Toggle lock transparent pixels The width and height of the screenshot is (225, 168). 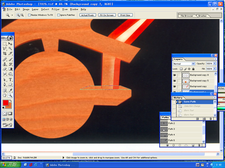[181, 69]
